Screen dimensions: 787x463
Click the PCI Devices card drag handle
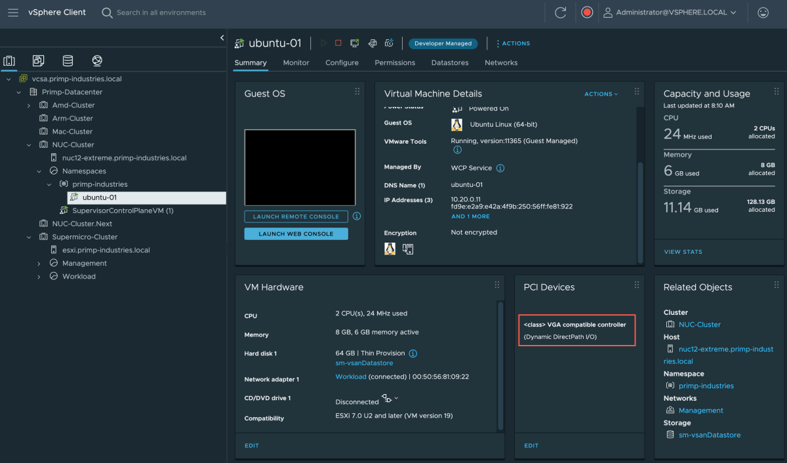tap(637, 285)
